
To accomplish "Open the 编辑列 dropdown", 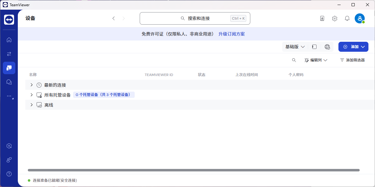I will (x=316, y=60).
